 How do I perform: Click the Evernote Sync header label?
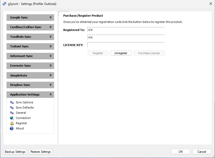[21, 66]
